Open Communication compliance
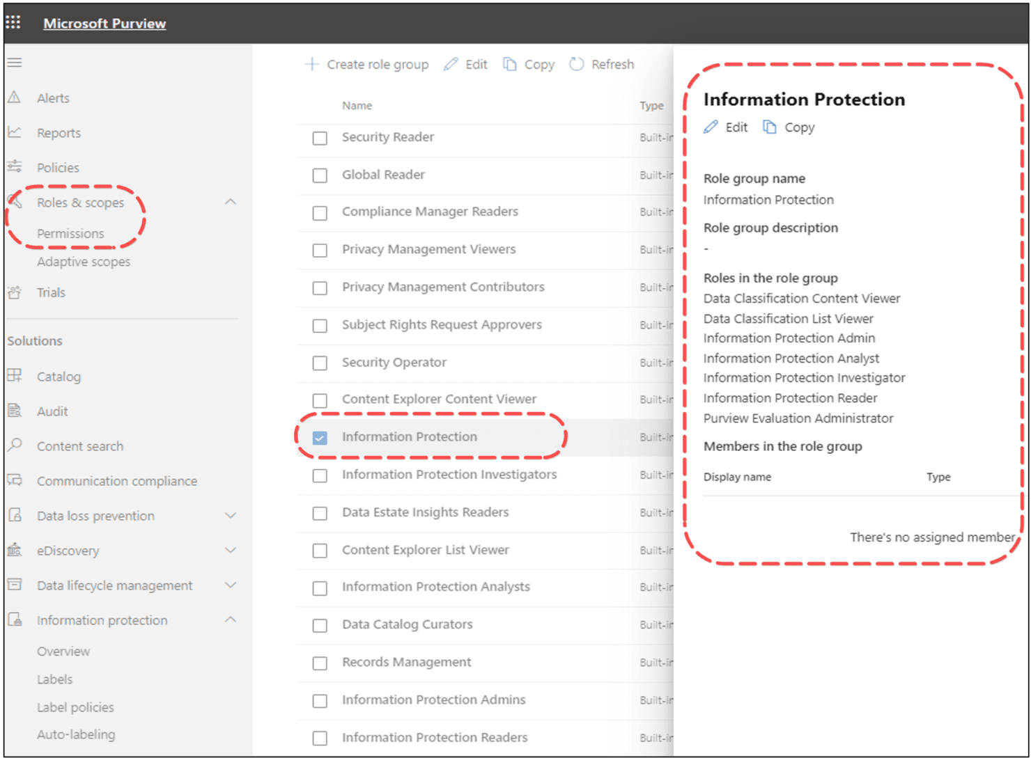 [116, 480]
